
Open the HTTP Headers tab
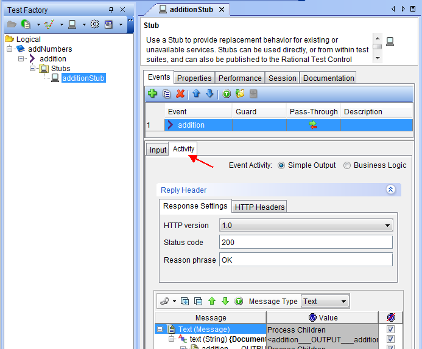[259, 207]
